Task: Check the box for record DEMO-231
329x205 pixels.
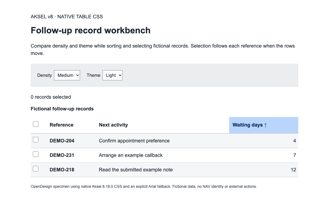Action: pos(36,154)
